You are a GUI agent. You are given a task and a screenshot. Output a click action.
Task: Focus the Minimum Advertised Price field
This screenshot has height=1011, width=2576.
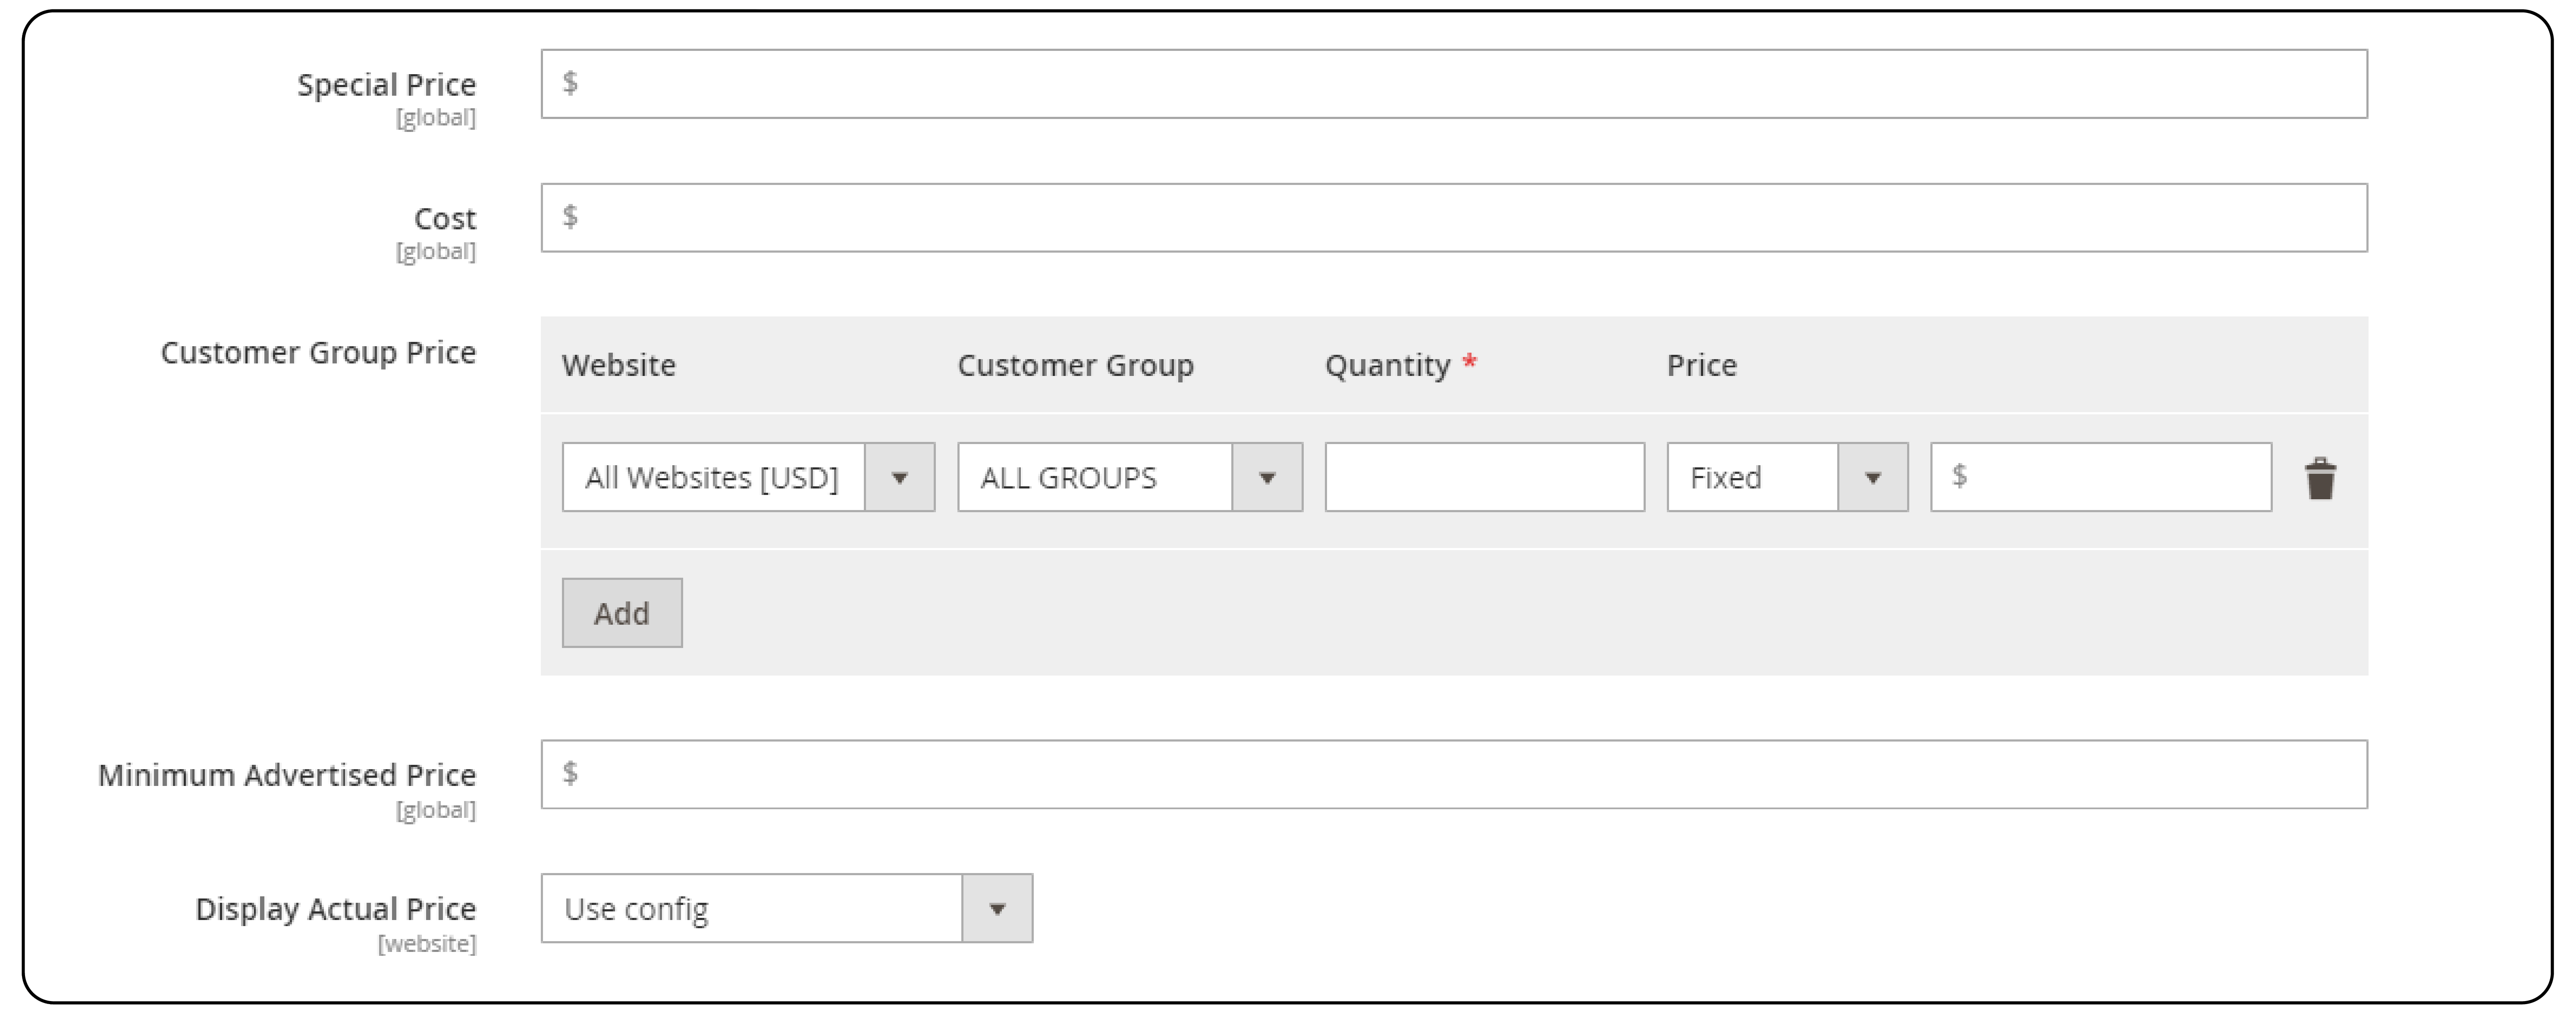(1454, 775)
